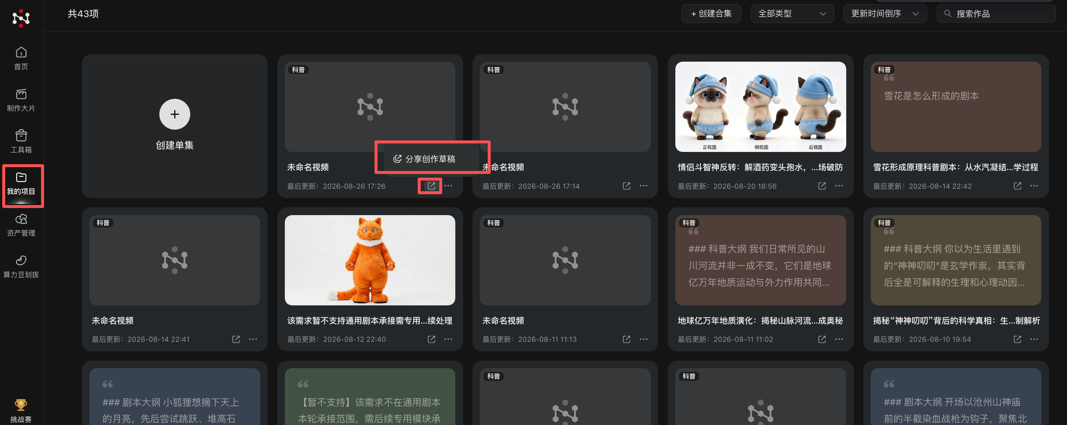
Task: Open more options on 揭秘神神叨叨 card
Action: pos(1034,339)
